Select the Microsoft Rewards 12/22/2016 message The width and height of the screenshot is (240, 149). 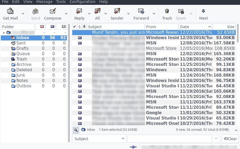coord(154,32)
